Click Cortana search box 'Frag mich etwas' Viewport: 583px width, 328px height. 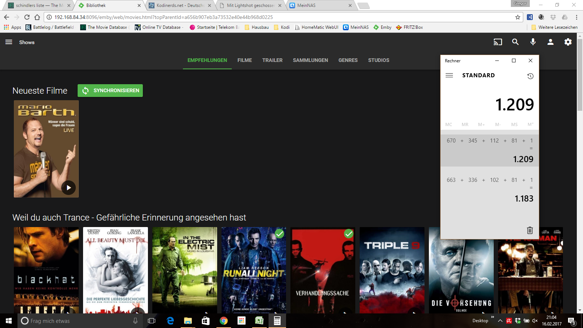coord(80,321)
